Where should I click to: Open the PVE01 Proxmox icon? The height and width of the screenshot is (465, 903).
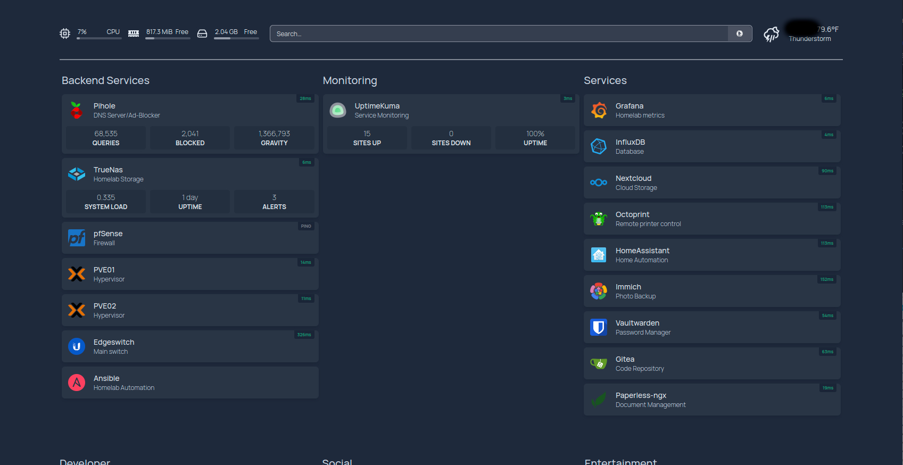point(77,274)
